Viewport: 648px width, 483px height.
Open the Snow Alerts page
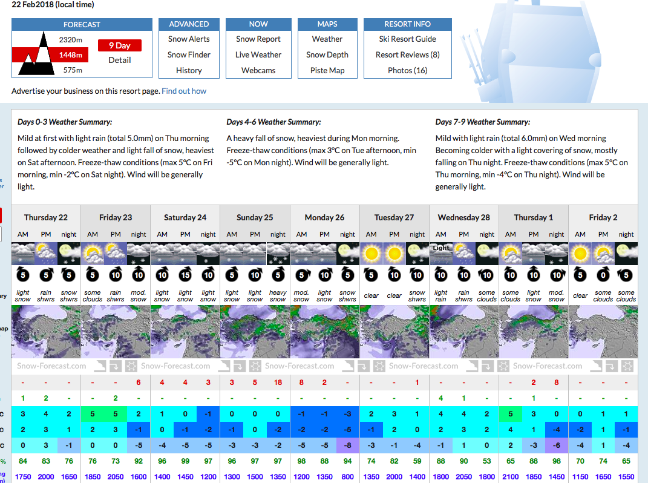(189, 39)
